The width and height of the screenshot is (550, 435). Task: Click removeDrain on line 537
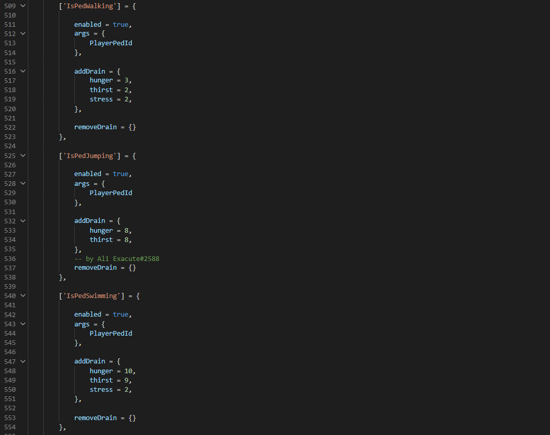coord(95,268)
